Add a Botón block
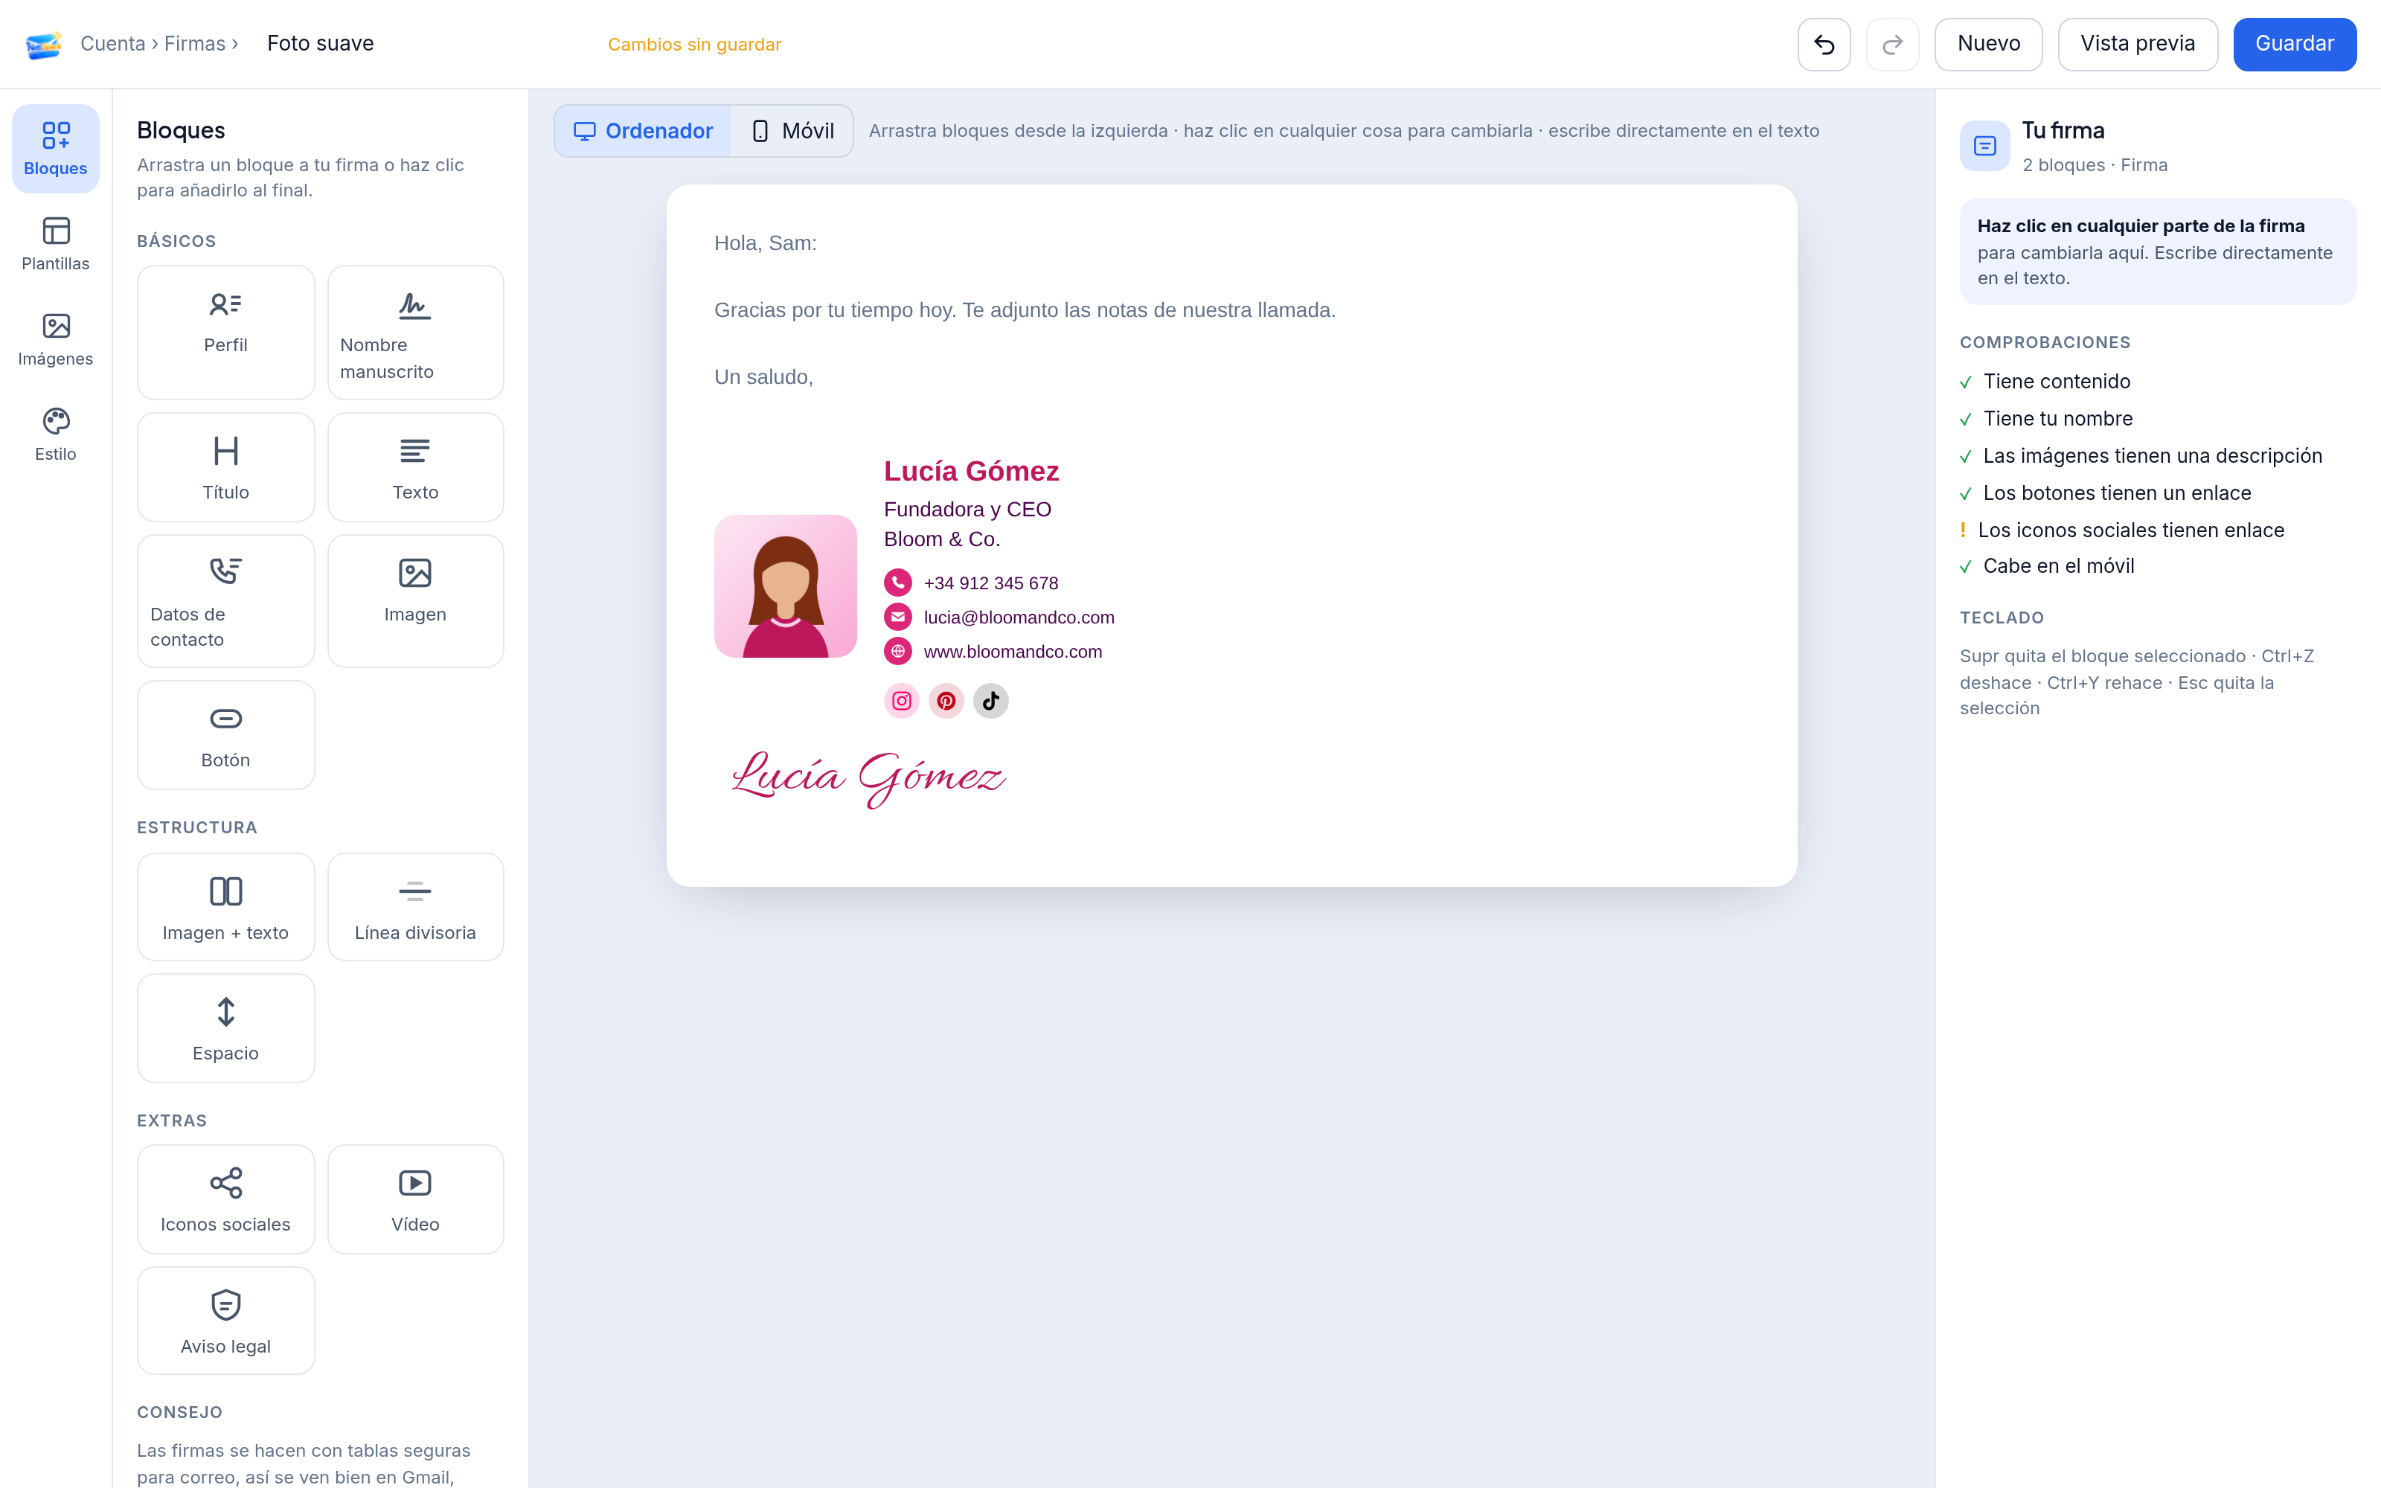 (225, 734)
